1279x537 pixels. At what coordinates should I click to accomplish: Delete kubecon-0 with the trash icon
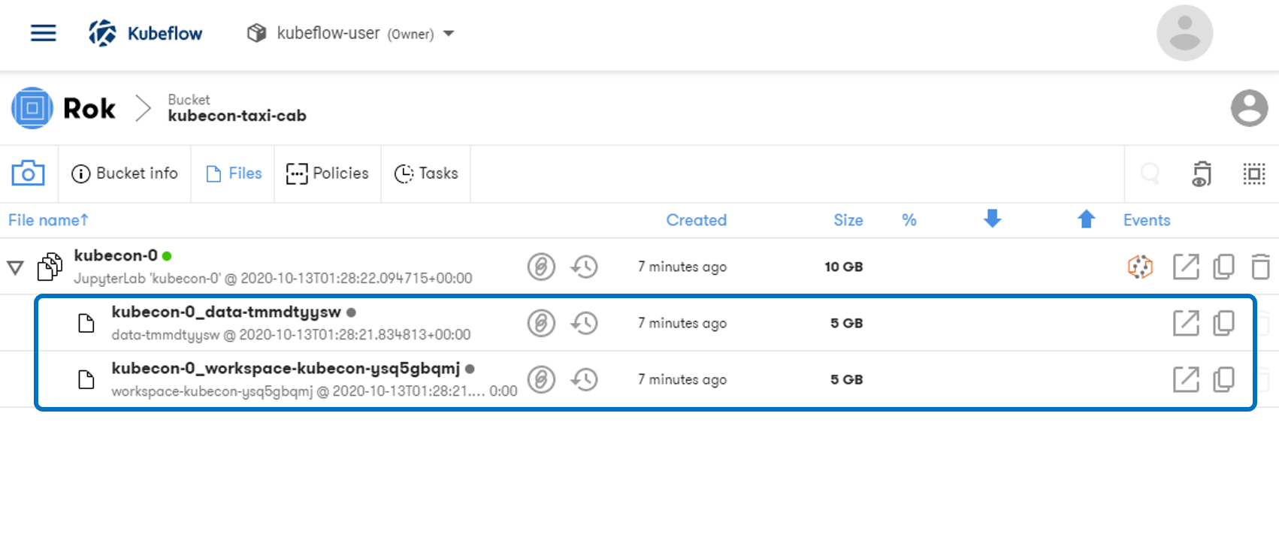point(1260,267)
